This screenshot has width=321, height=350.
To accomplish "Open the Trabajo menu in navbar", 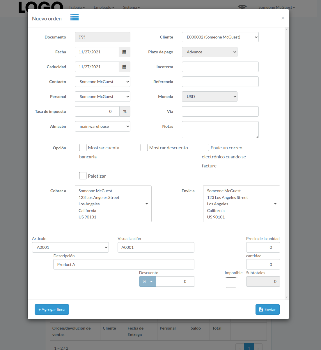I will click(77, 7).
